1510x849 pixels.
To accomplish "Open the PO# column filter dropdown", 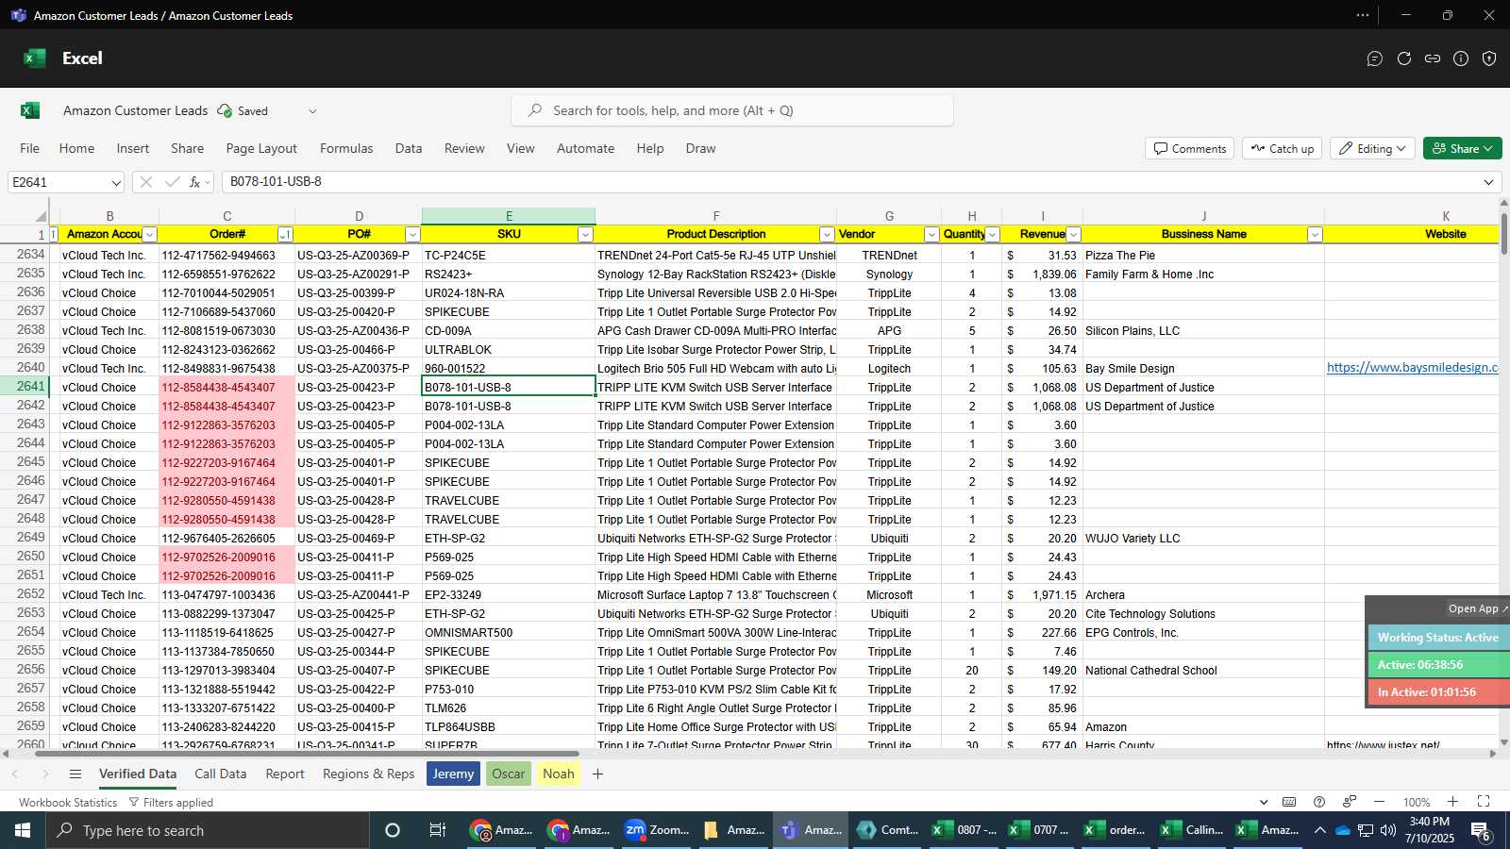I will (x=412, y=235).
